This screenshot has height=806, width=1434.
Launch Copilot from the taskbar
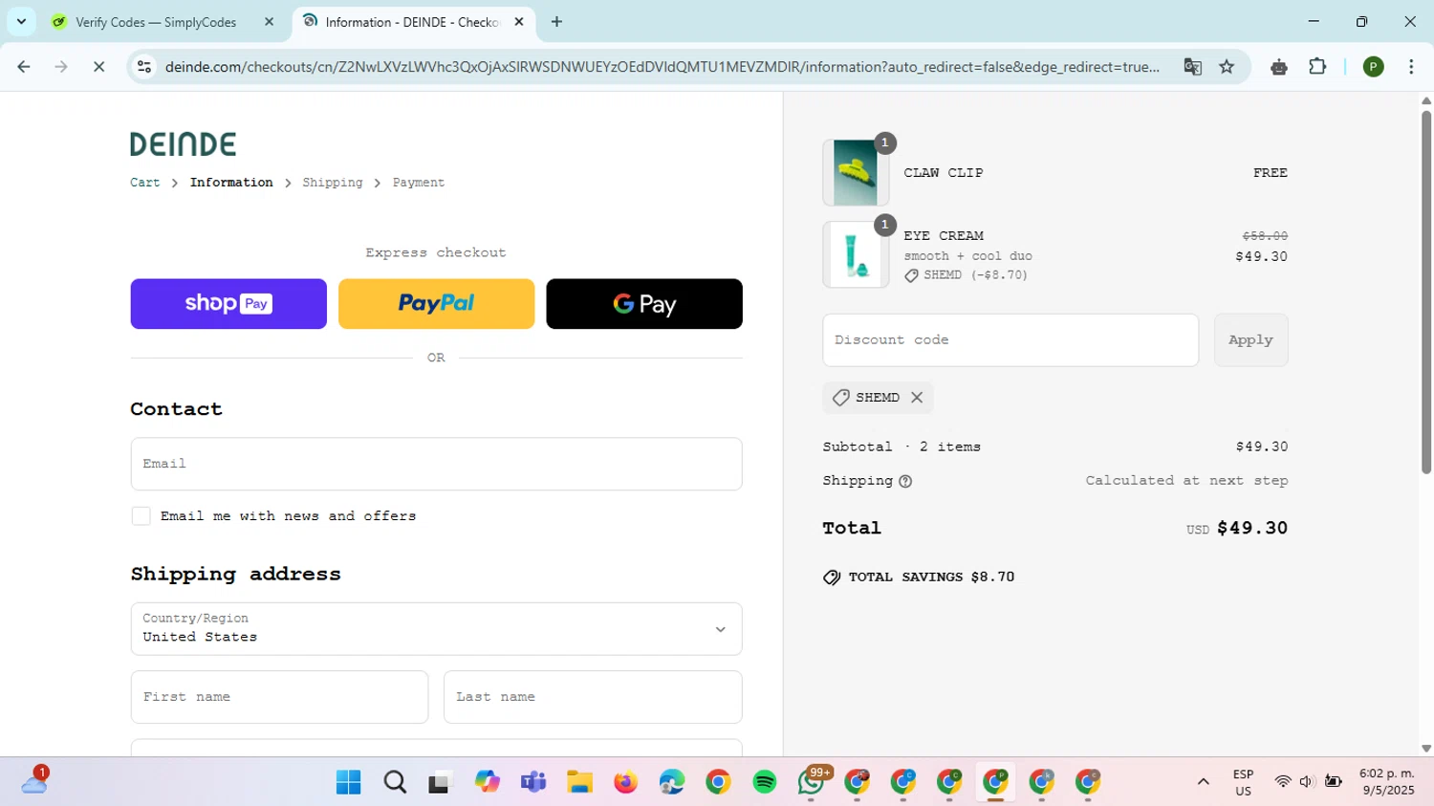(487, 782)
